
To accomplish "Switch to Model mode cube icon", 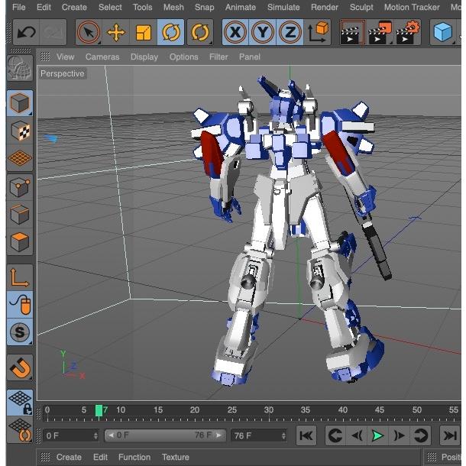I will point(20,103).
